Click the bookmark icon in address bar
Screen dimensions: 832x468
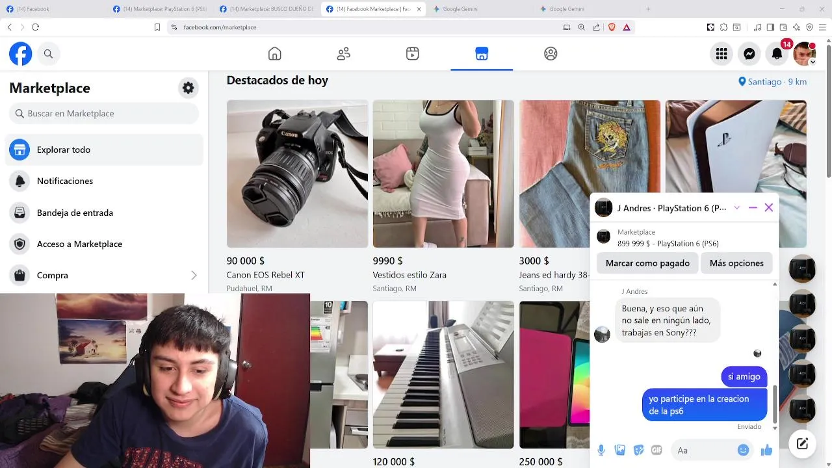click(157, 27)
